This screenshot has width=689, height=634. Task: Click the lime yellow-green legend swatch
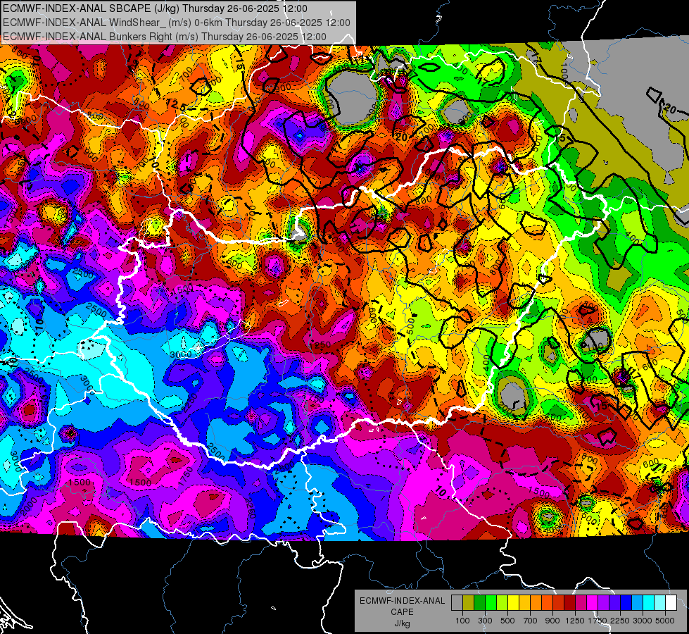502,603
